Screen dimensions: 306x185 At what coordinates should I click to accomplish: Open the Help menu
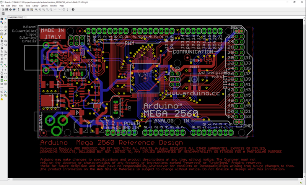pos(62,6)
